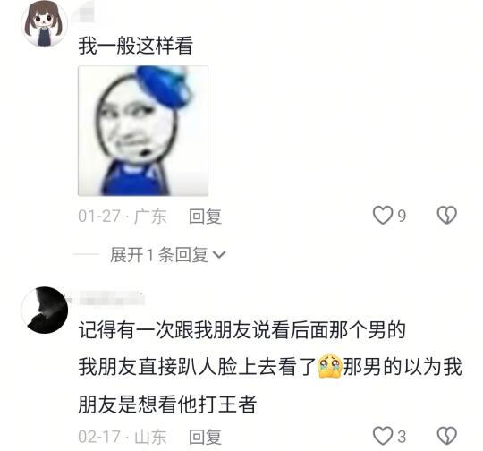Reply to the 02-17 山东 comment
Image resolution: width=483 pixels, height=451 pixels.
[205, 437]
